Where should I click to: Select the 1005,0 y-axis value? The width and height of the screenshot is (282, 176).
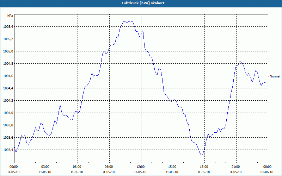coord(8,51)
